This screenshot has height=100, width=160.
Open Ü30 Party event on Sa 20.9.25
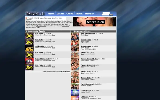pos(39,34)
